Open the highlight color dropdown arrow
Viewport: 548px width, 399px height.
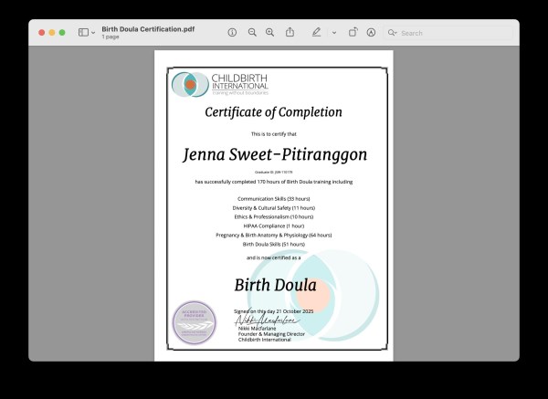(x=333, y=32)
